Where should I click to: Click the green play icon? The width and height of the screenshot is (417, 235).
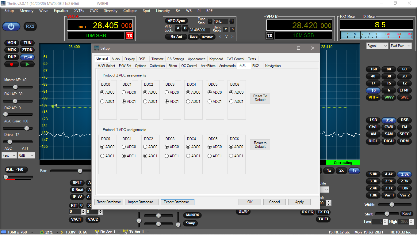[x=27, y=64]
